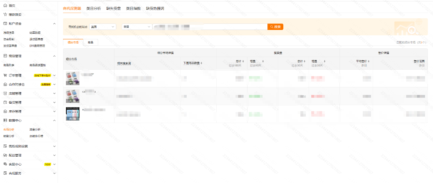433x183 pixels.
Task: Sort by 平均售价 arrows
Action: [x=369, y=61]
